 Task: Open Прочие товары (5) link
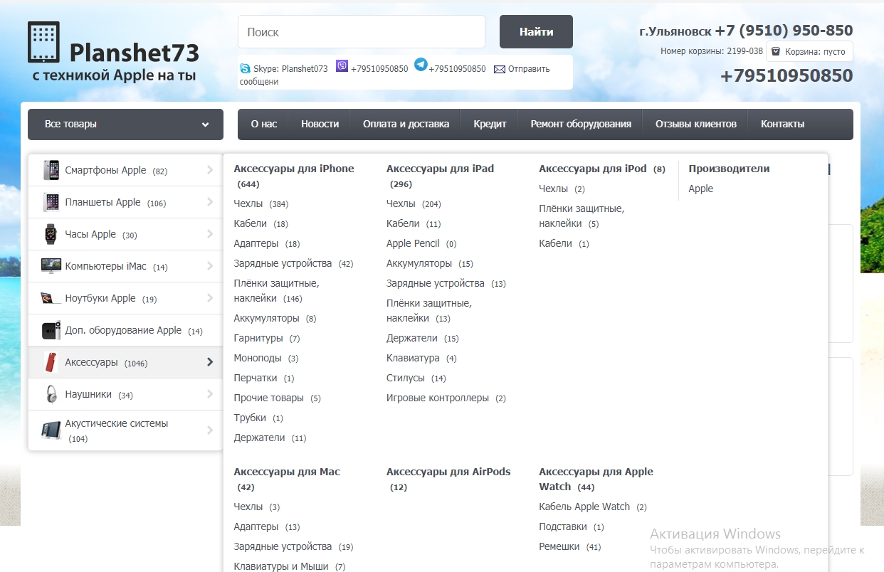coord(278,398)
